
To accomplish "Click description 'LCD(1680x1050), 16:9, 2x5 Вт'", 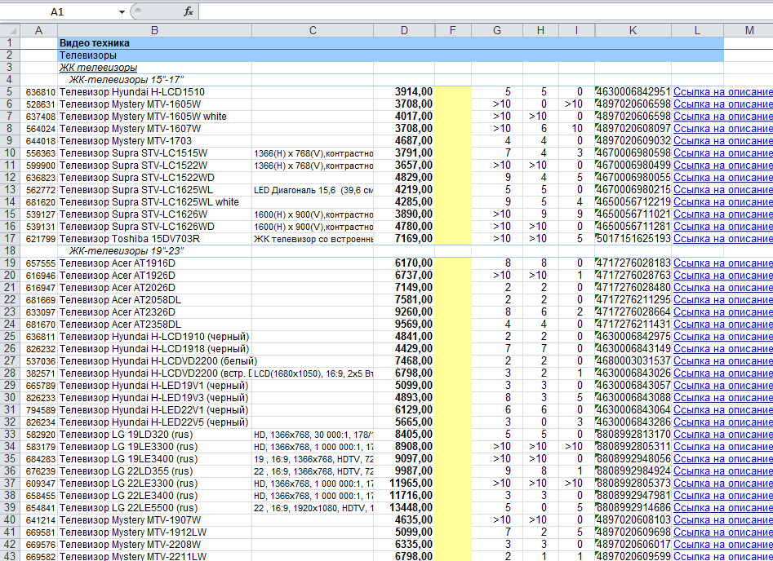I will (x=313, y=373).
